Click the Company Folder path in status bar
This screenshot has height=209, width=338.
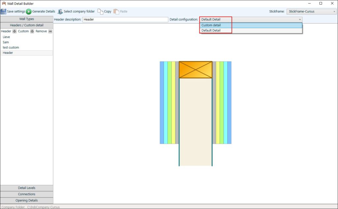tap(43, 207)
